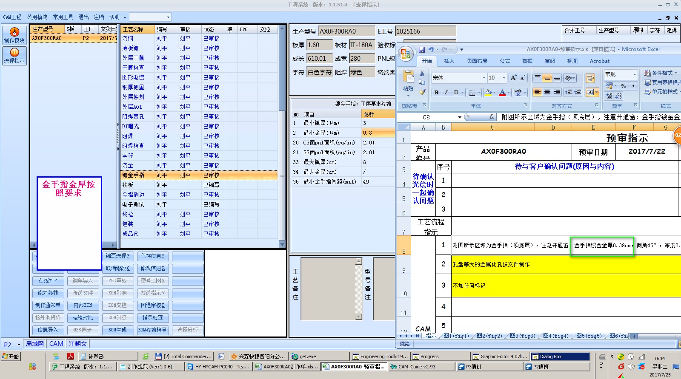This screenshot has height=379, width=681.
Task: Click the 指示检查 button
Action: coord(153,318)
